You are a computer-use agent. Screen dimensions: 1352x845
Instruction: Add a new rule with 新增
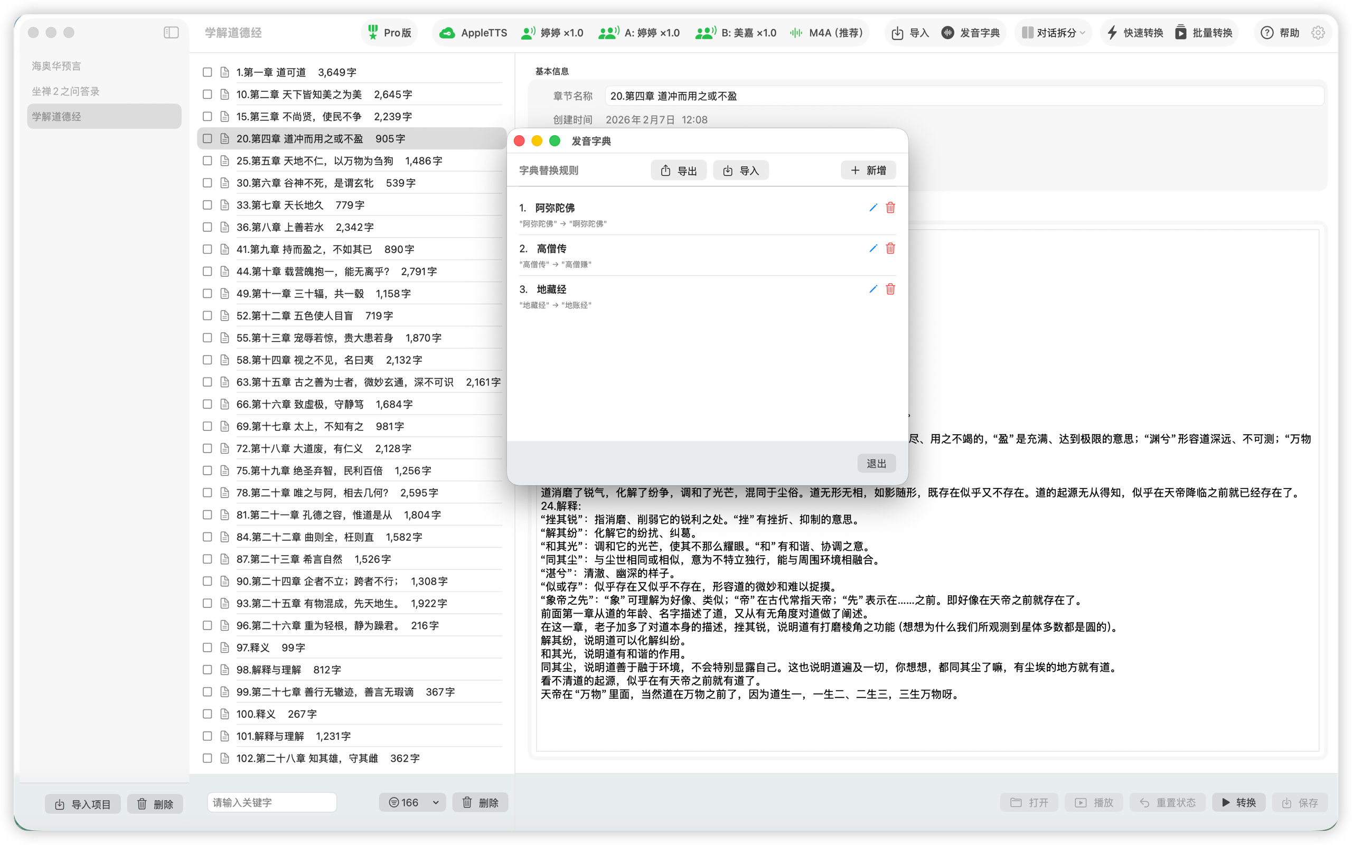click(x=868, y=171)
